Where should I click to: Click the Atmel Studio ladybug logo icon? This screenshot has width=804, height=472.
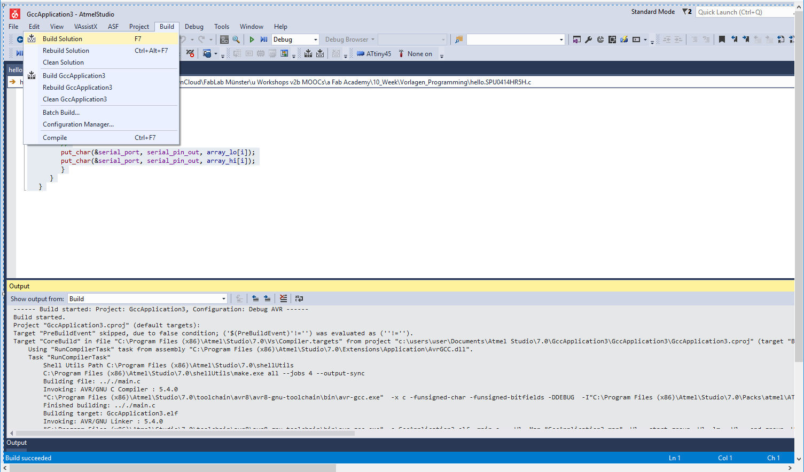click(15, 14)
